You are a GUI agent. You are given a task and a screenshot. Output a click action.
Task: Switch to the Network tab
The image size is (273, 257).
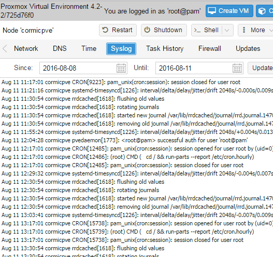(26, 48)
